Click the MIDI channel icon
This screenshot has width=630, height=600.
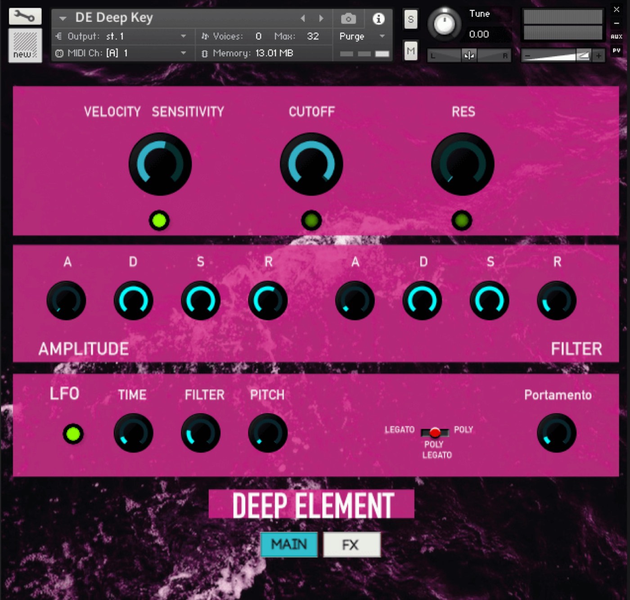59,53
